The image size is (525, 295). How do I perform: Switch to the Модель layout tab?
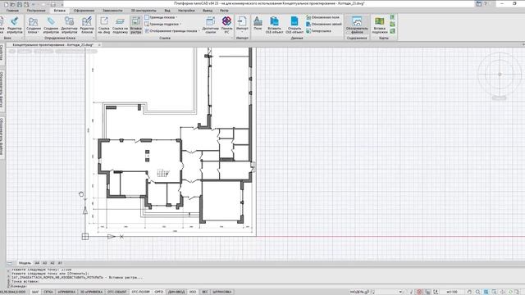coord(25,263)
